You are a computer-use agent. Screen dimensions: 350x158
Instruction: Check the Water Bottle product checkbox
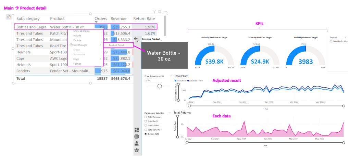pos(331,41)
